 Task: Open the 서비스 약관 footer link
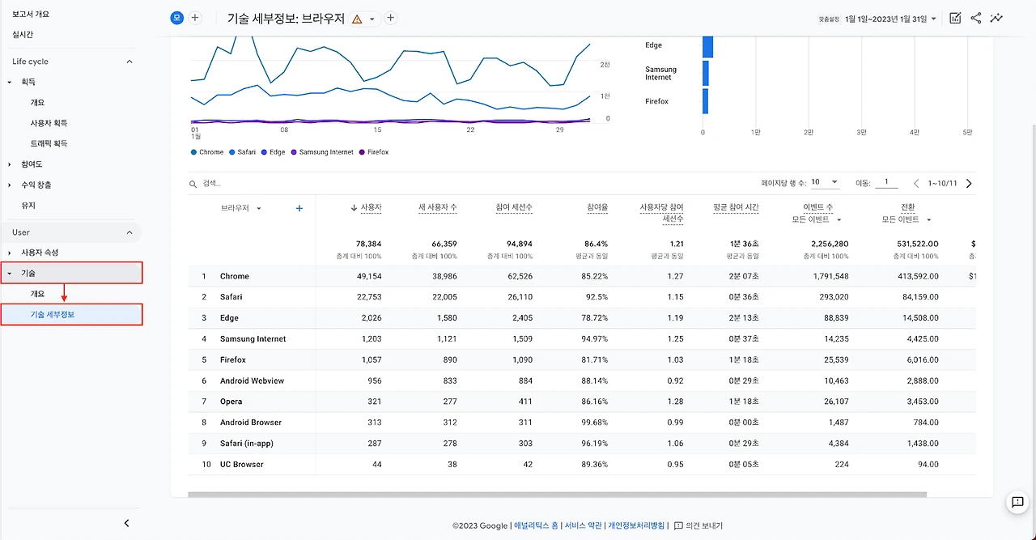pos(583,525)
